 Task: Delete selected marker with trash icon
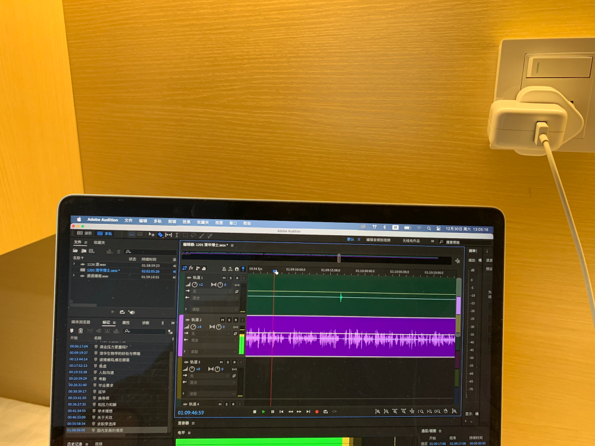pyautogui.click(x=80, y=331)
